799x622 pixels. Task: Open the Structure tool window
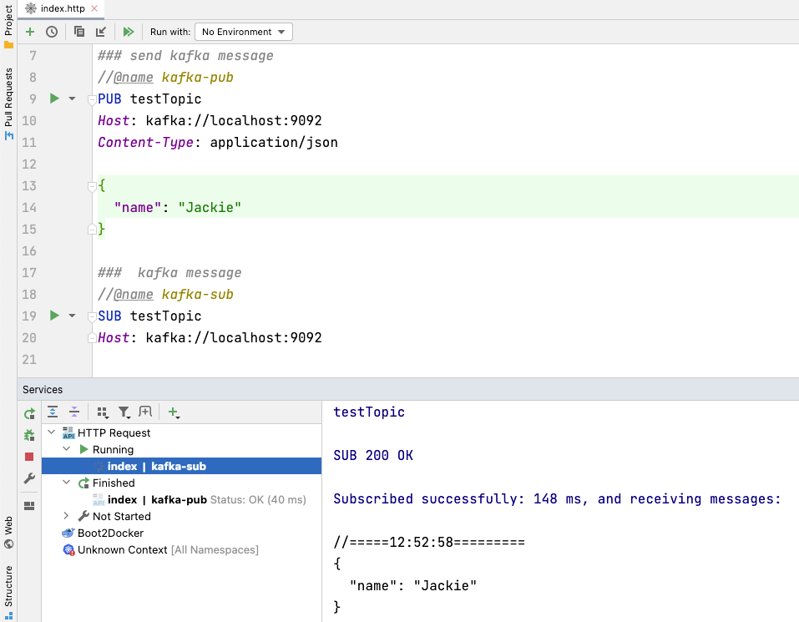8,584
